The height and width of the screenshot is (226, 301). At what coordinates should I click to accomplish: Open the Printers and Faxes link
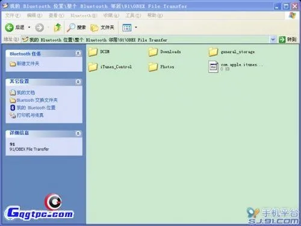point(30,115)
